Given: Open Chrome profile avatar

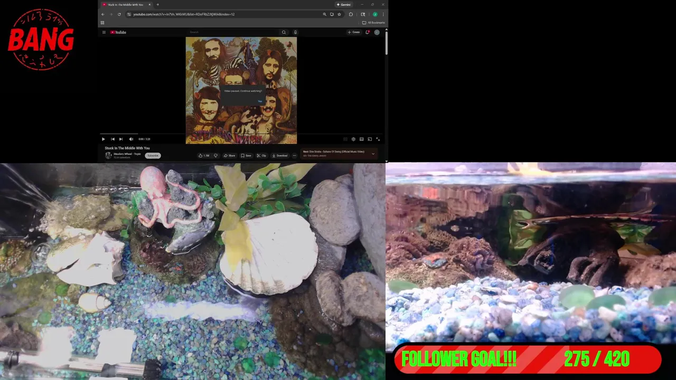Looking at the screenshot, I should pos(375,14).
